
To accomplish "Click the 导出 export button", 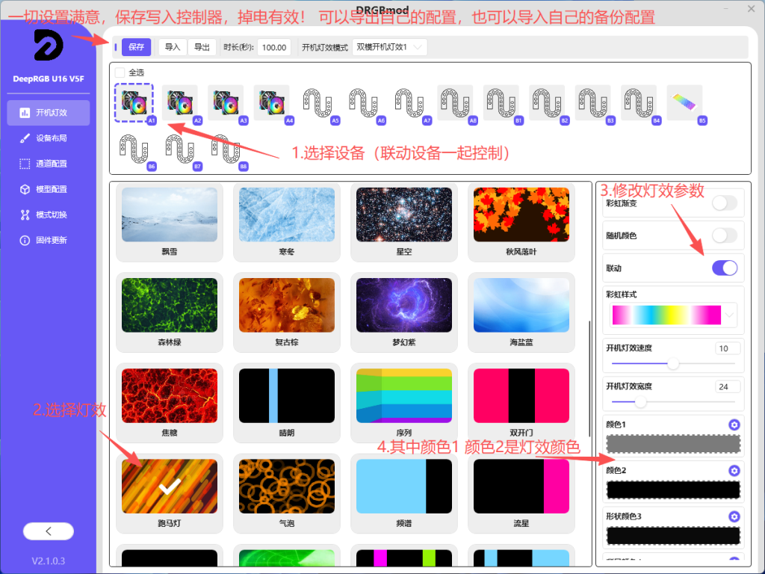I will [x=202, y=47].
